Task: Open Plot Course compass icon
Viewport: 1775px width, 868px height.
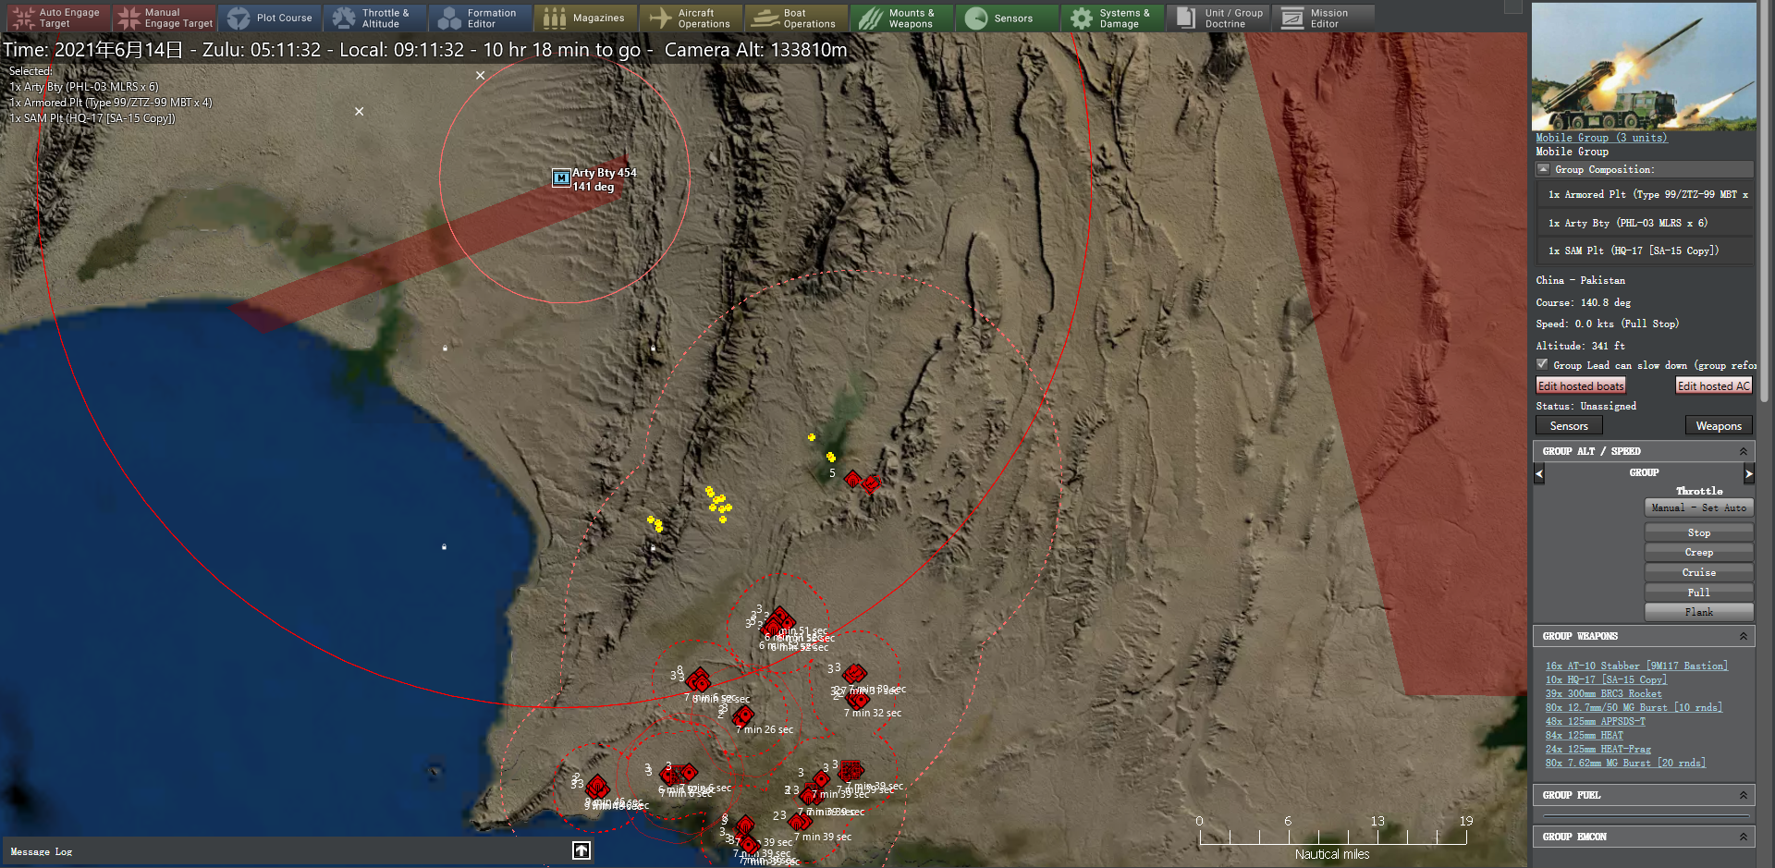Action: 239,18
